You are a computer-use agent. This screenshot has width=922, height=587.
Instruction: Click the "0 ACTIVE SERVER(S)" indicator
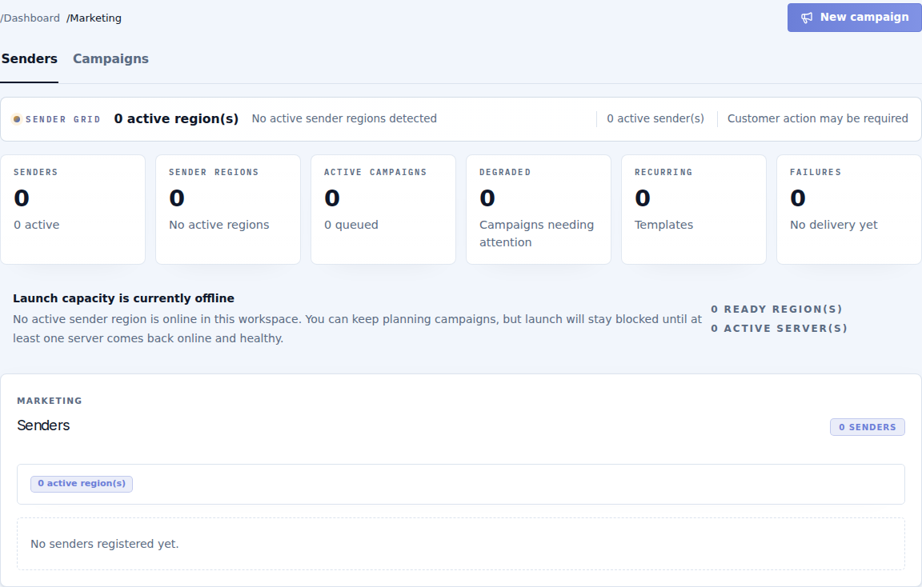779,329
